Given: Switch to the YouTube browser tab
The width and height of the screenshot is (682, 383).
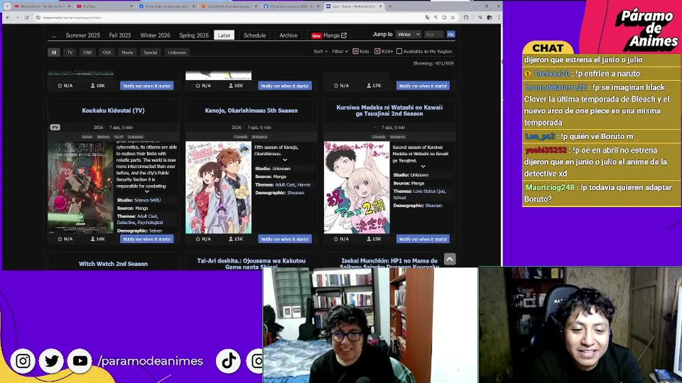Looking at the screenshot, I should (x=104, y=6).
